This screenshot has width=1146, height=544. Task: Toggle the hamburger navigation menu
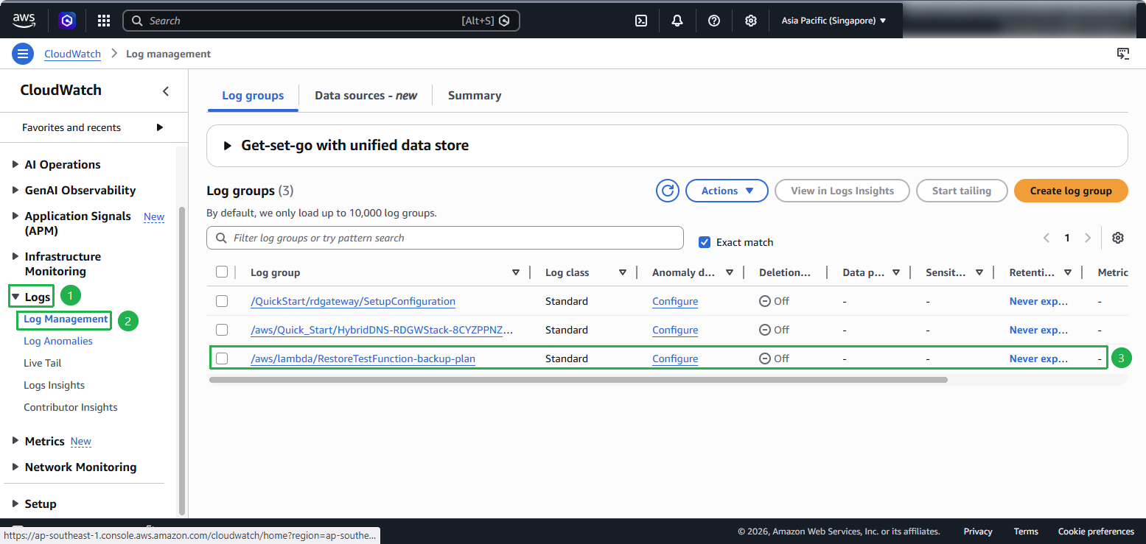tap(23, 54)
